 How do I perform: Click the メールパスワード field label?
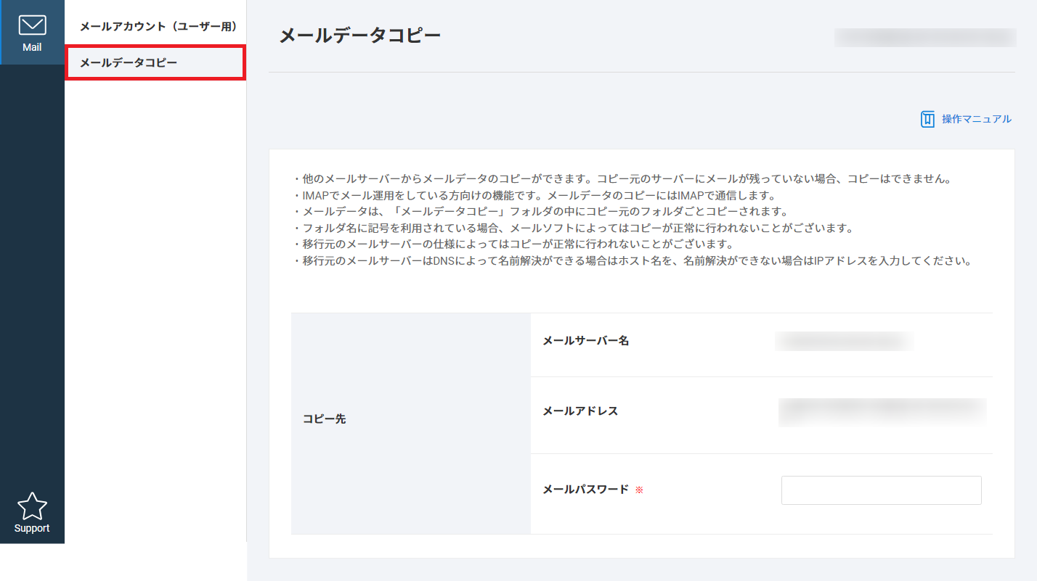(585, 490)
